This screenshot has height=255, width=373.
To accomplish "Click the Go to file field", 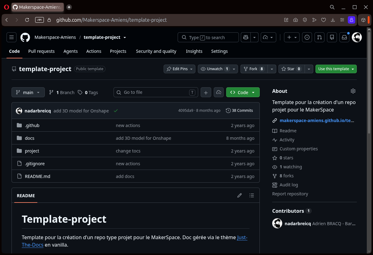I will 156,92.
